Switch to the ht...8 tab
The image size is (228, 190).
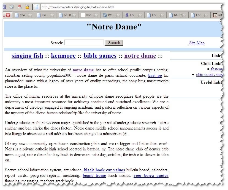(66, 15)
